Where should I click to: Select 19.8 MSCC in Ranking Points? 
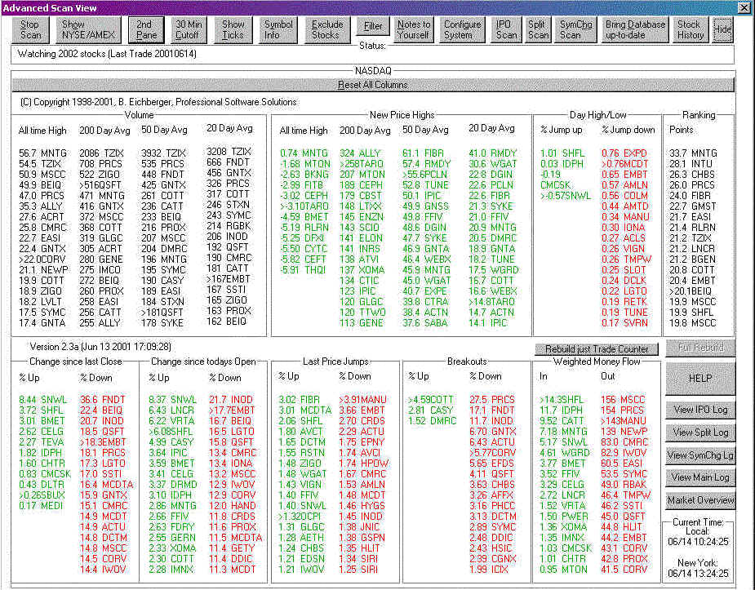(x=692, y=322)
